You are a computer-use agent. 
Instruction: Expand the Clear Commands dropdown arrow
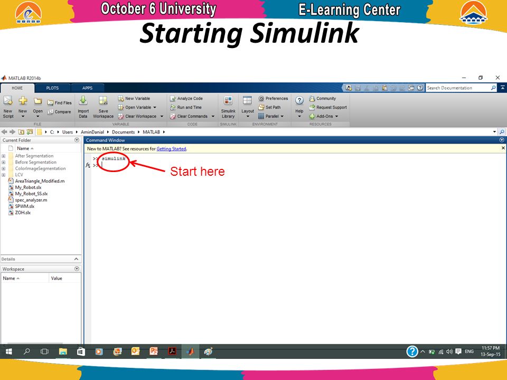pos(213,116)
